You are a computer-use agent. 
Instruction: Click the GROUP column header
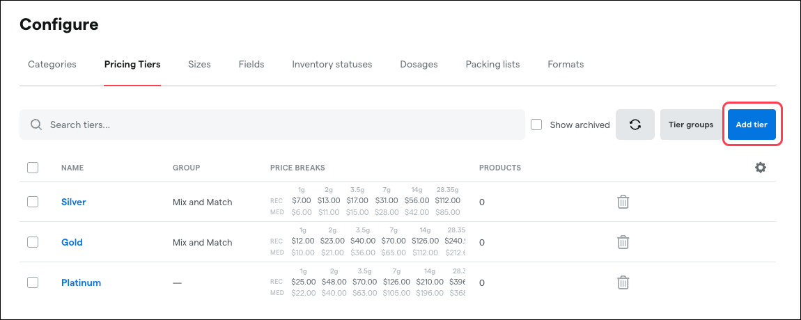click(x=187, y=168)
